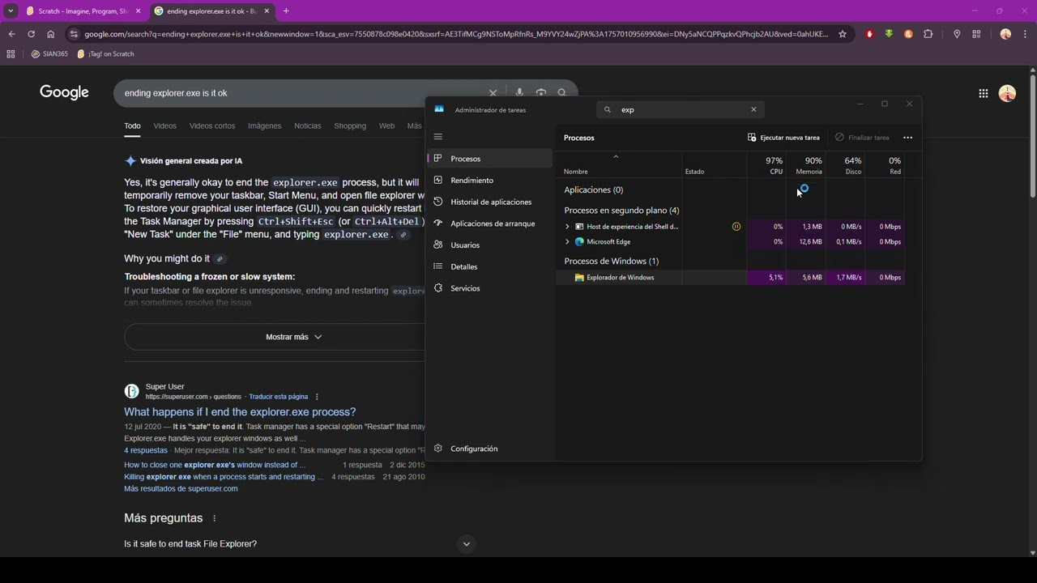Clear the Google search query

(x=493, y=93)
